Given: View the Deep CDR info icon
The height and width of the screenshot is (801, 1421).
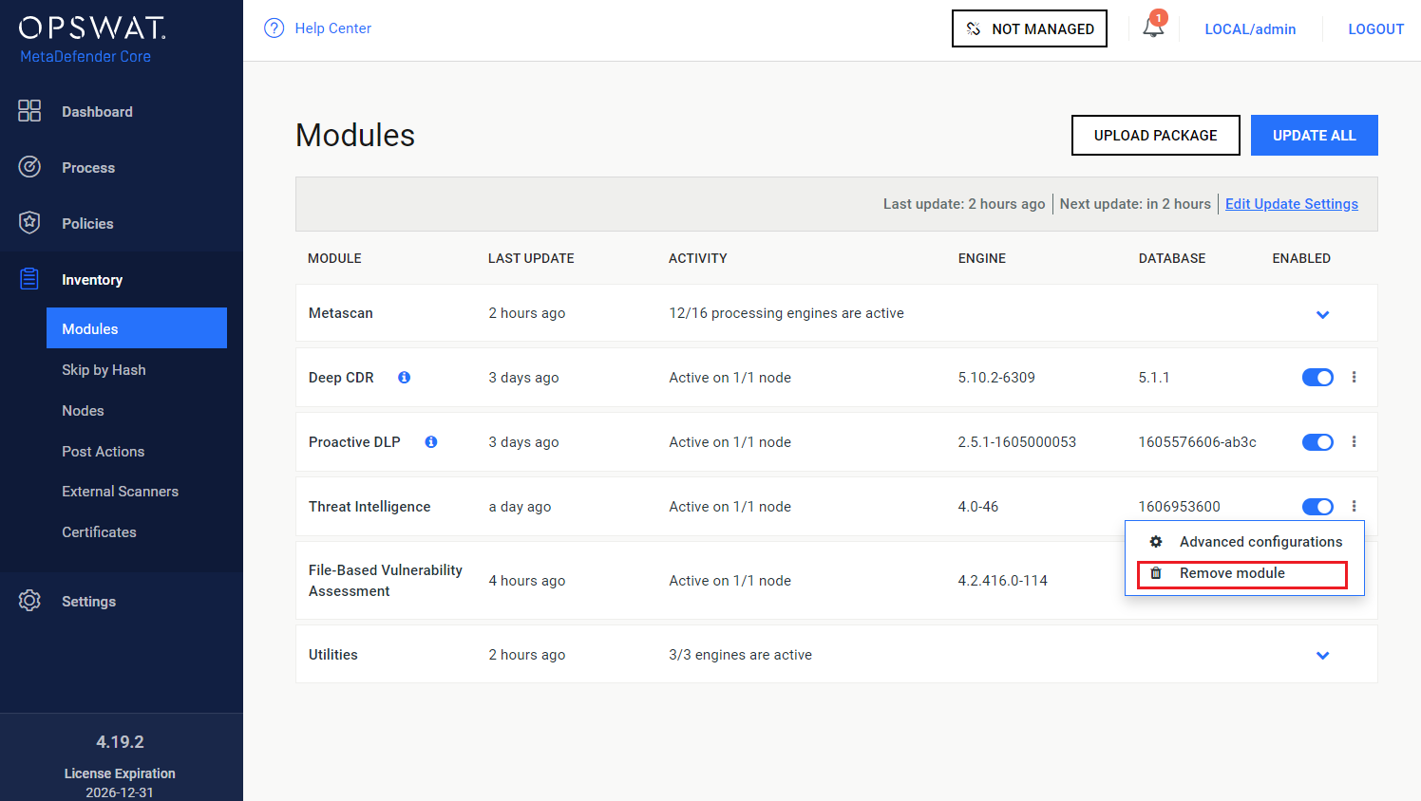Looking at the screenshot, I should (404, 377).
